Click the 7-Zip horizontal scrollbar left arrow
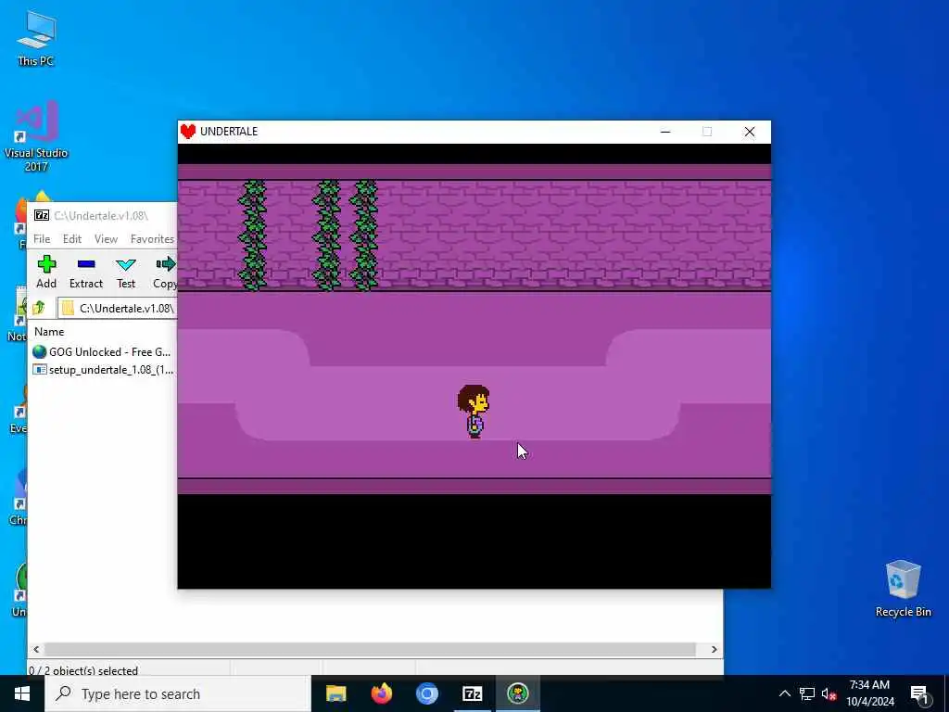 (36, 650)
